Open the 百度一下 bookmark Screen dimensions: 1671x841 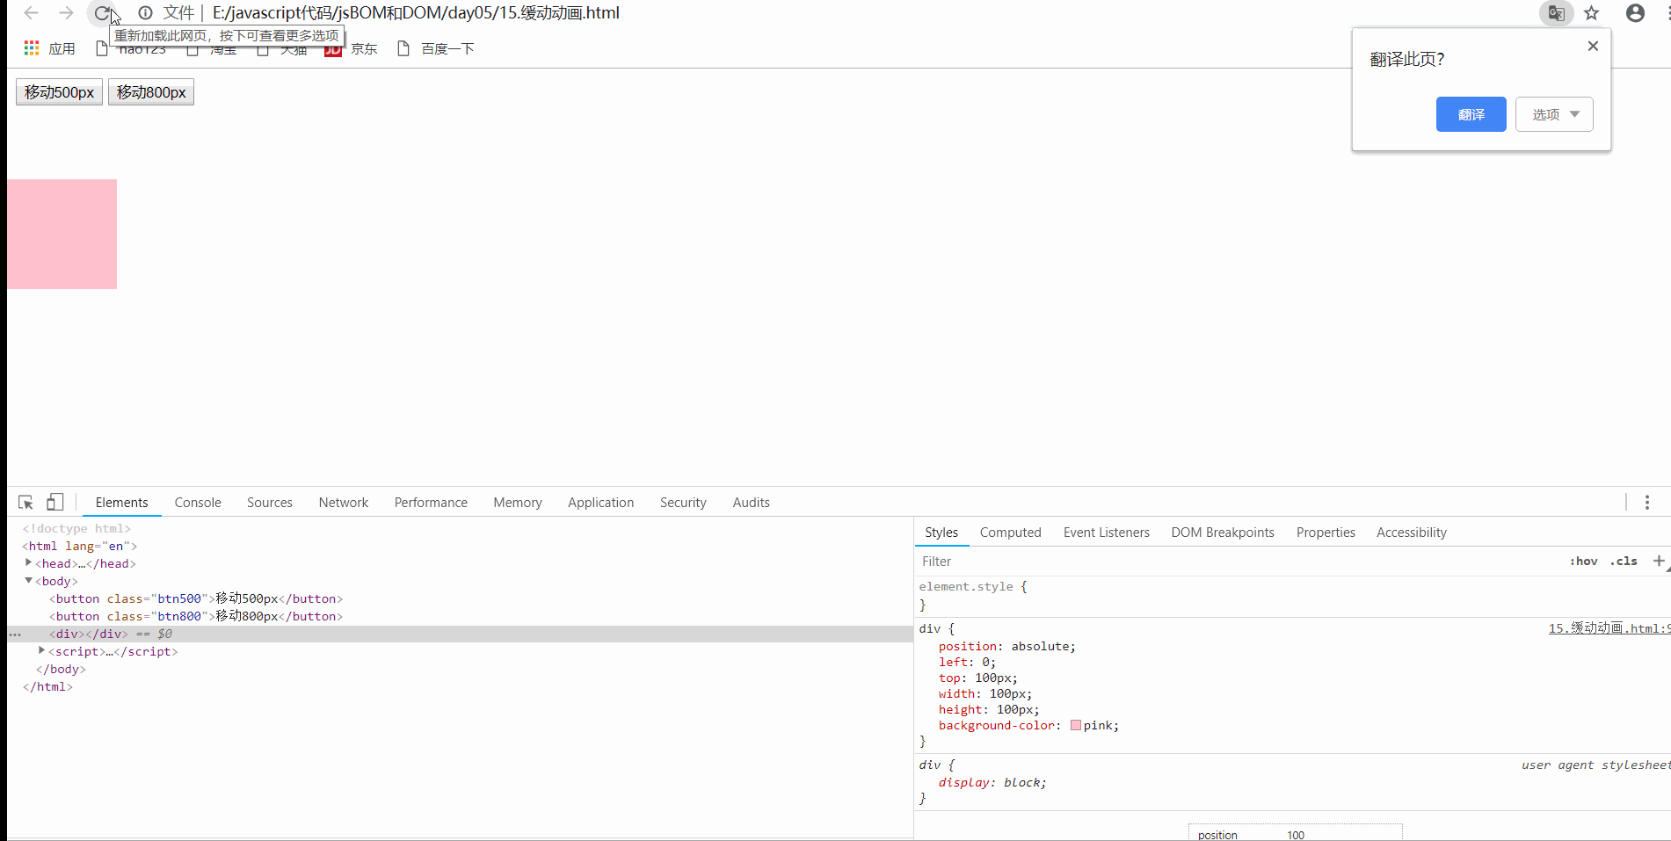point(436,48)
